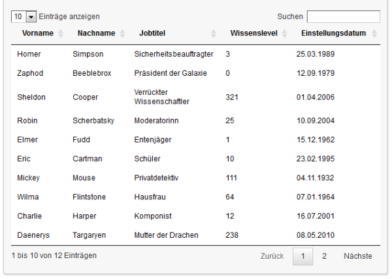Go to page 2 of the table
392x279 pixels.
[324, 256]
